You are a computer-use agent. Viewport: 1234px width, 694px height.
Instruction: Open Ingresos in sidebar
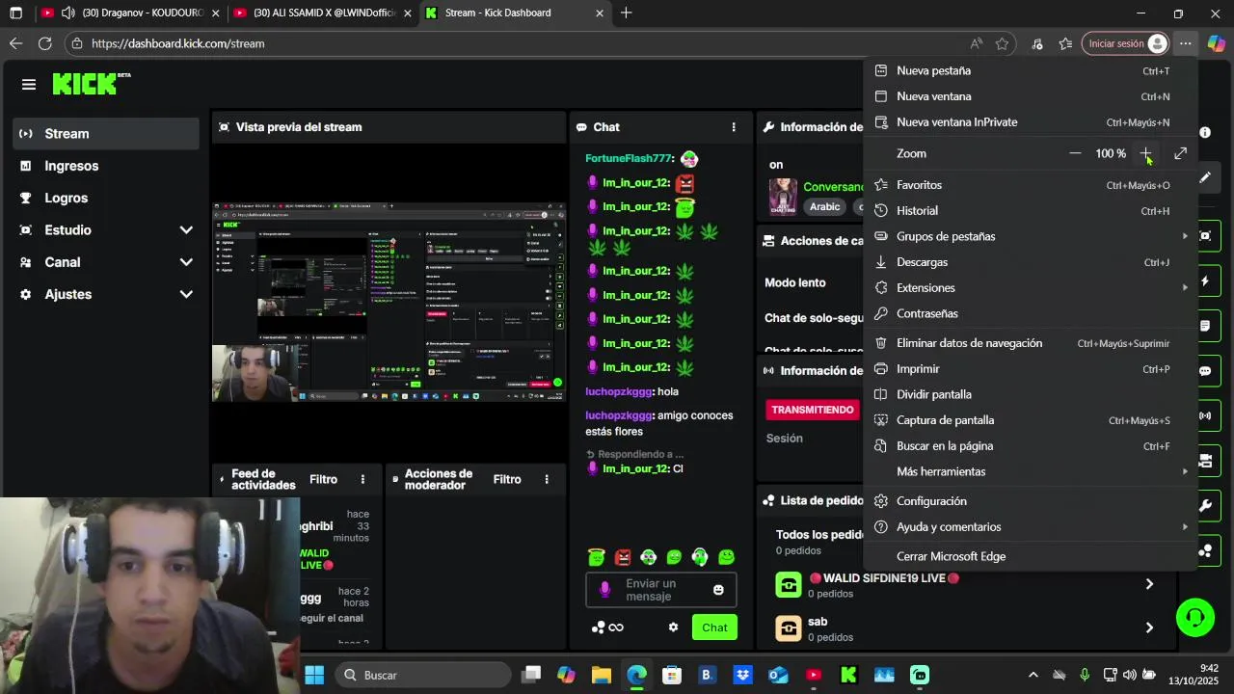point(106,166)
